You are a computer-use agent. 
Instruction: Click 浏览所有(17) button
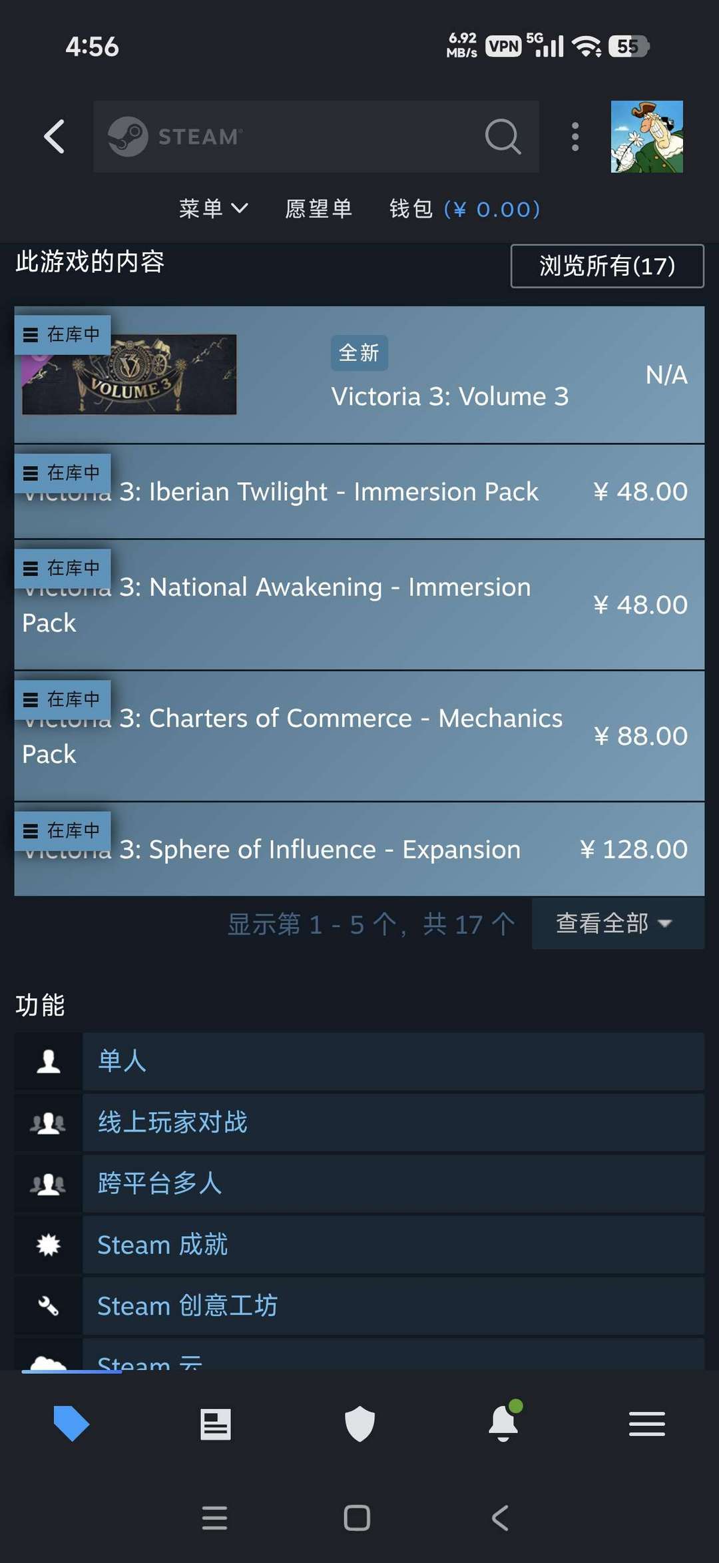click(606, 266)
